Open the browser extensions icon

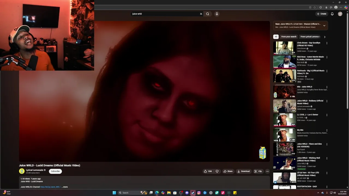(320, 7)
